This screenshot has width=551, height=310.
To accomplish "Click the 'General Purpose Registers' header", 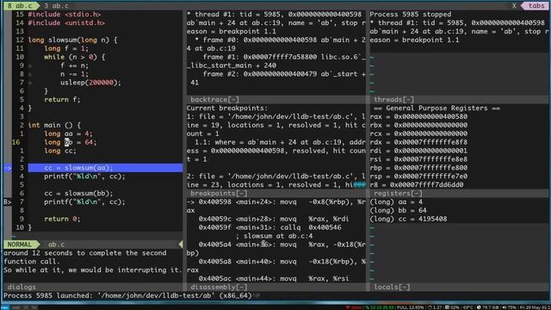I will 436,108.
